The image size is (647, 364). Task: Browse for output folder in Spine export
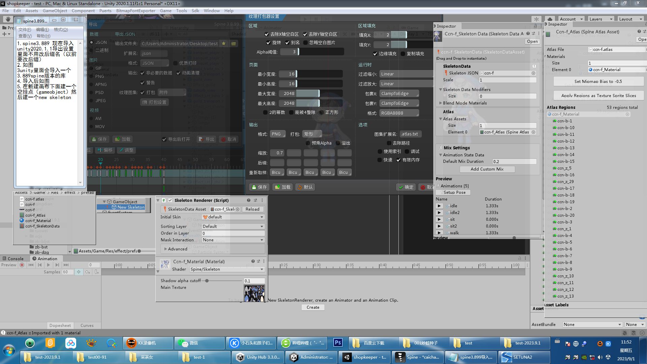pos(233,43)
